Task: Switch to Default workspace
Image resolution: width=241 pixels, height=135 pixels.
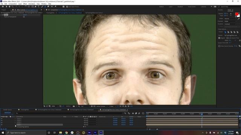Action: (162, 7)
